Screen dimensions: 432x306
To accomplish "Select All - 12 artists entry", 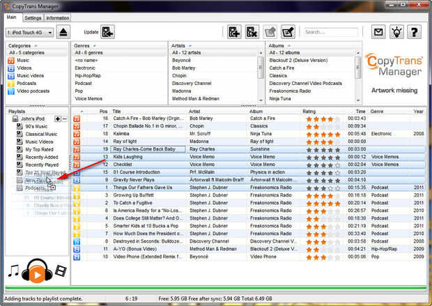I will coord(186,53).
